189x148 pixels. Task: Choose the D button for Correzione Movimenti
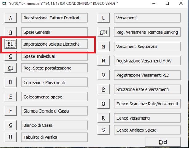point(10,82)
